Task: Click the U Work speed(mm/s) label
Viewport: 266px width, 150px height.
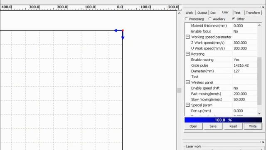Action: pos(208,48)
